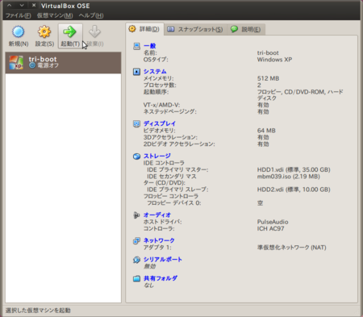Click the camera icon on スナップショット tab
This screenshot has height=317, width=363.
171,29
